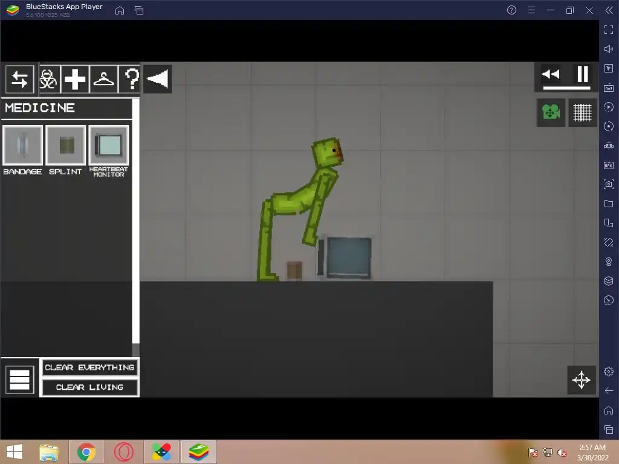
Task: Toggle the grid display
Action: pyautogui.click(x=582, y=112)
